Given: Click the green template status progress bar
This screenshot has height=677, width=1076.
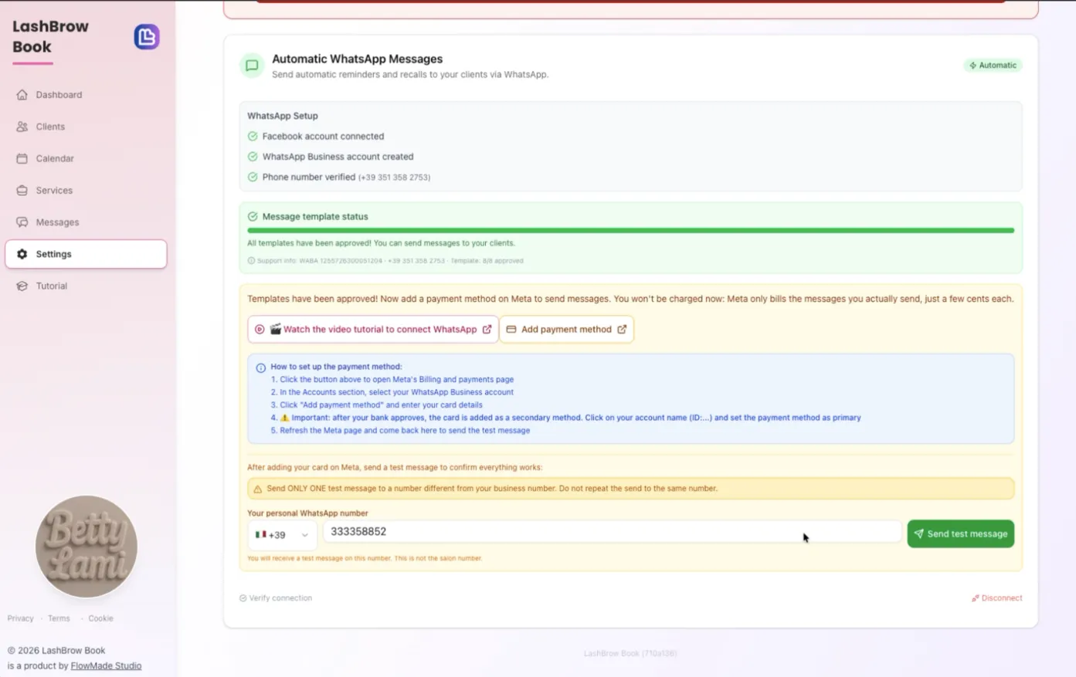Looking at the screenshot, I should coord(630,230).
